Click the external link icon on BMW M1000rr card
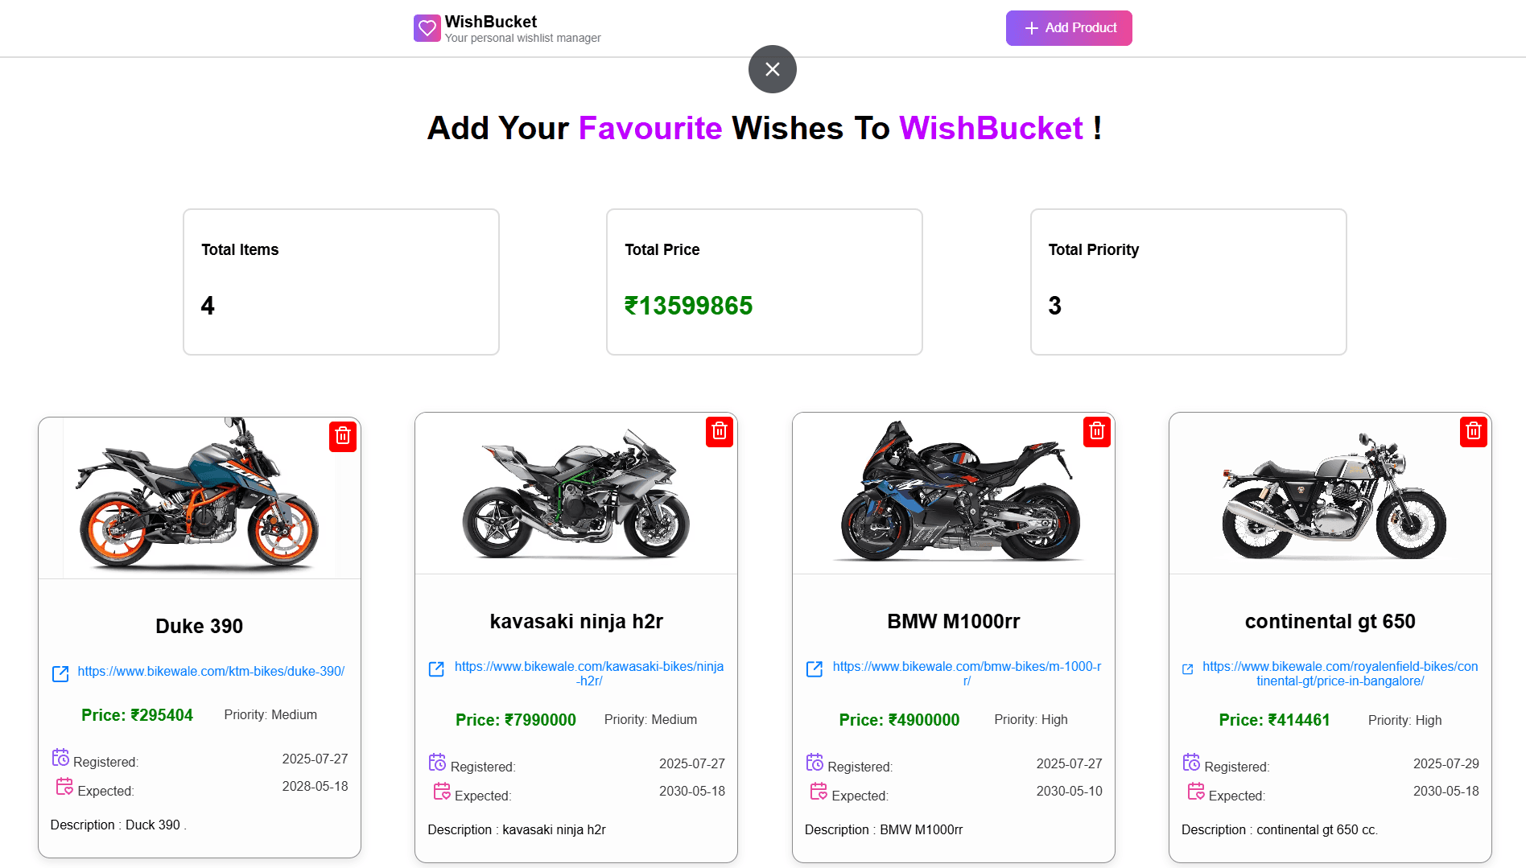The image size is (1526, 868). point(814,668)
